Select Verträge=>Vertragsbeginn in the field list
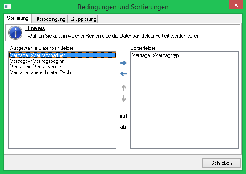This screenshot has width=246, height=174. [62, 61]
